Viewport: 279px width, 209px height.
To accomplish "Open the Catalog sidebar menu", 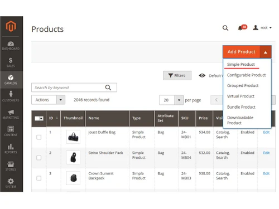I will 11,80.
